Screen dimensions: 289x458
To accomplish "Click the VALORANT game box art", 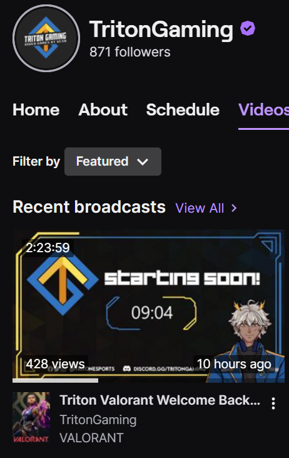I will (x=31, y=417).
